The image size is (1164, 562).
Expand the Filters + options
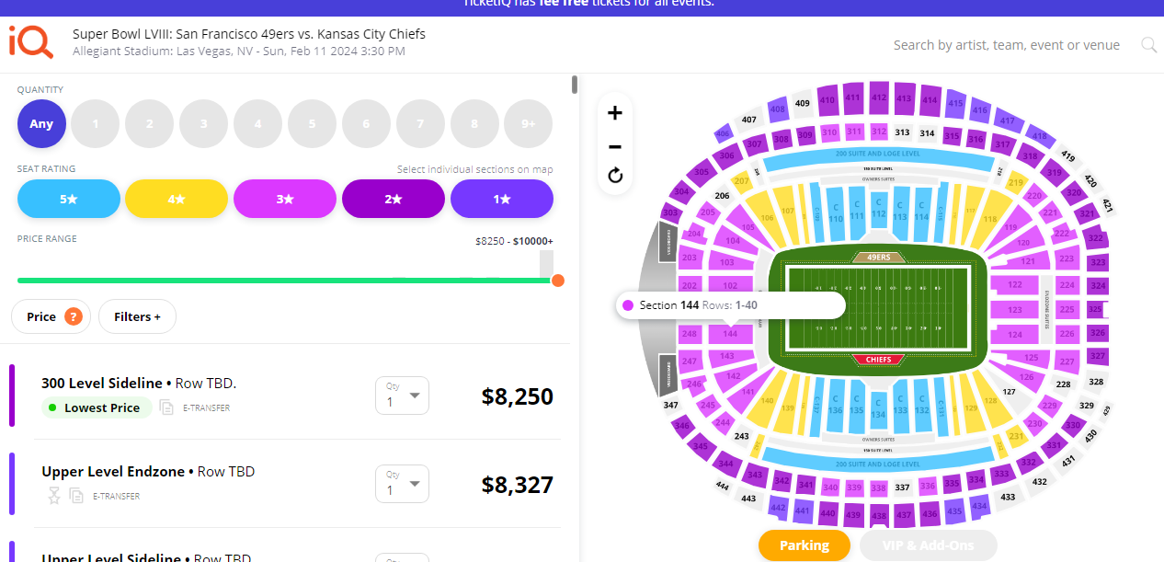point(137,316)
